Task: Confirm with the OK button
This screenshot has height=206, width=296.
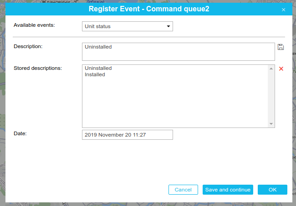Action: point(272,190)
